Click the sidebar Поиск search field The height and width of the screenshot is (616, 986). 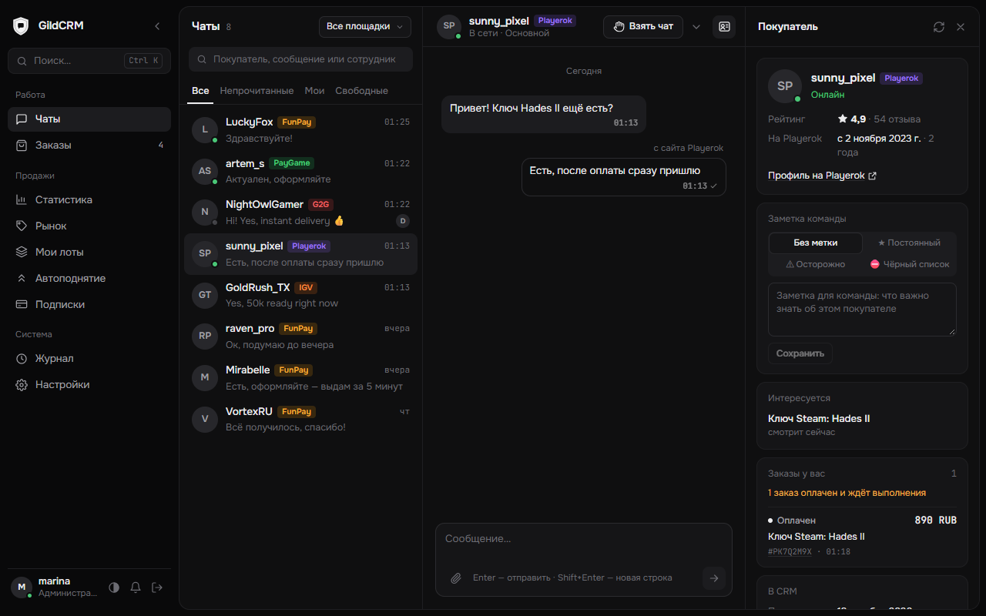pyautogui.click(x=89, y=61)
